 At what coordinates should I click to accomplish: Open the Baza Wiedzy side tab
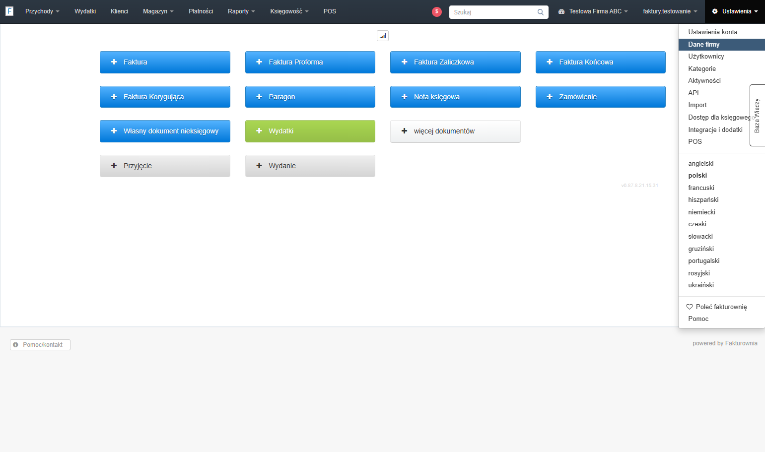coord(757,115)
